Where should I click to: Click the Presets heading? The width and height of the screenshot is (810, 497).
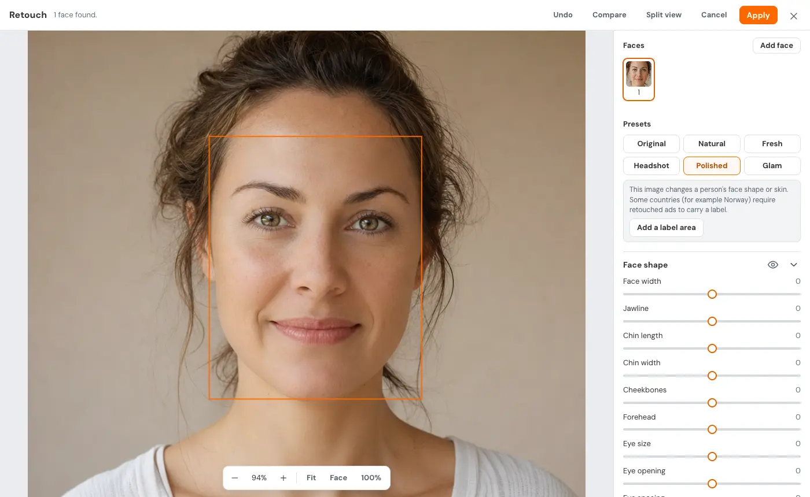637,124
